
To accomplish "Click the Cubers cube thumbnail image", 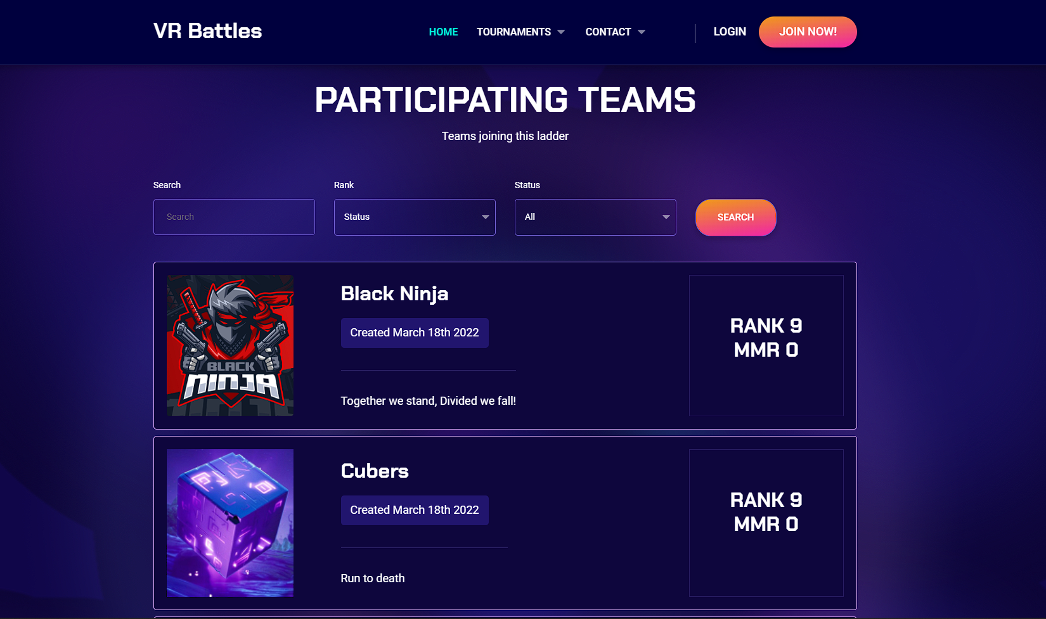I will (x=230, y=523).
